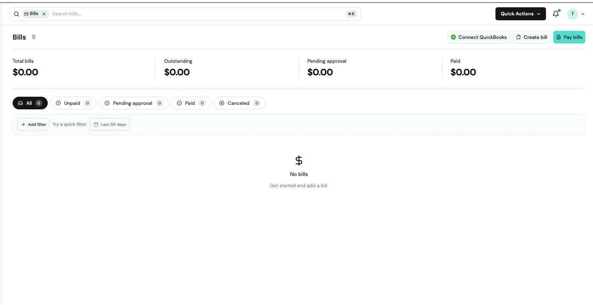Click the dollar sign No bills icon

[299, 161]
